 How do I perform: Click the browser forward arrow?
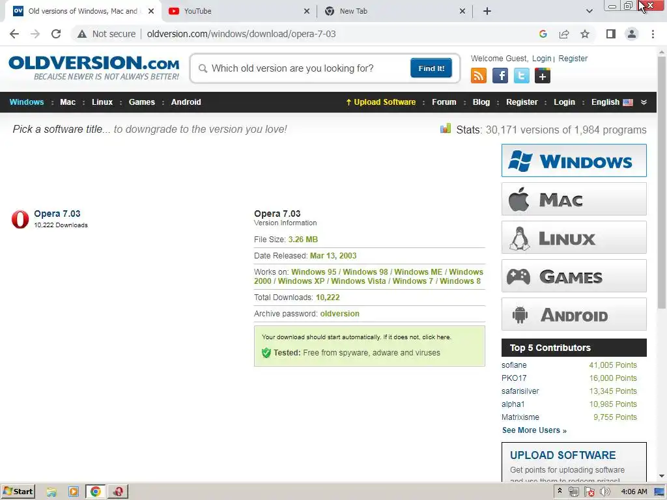pos(35,34)
